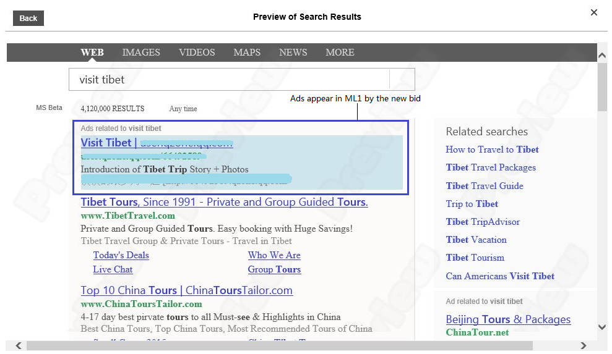Click '4-17 day best pirvate tours' description
Viewport: 612px width, 354px height.
point(210,317)
